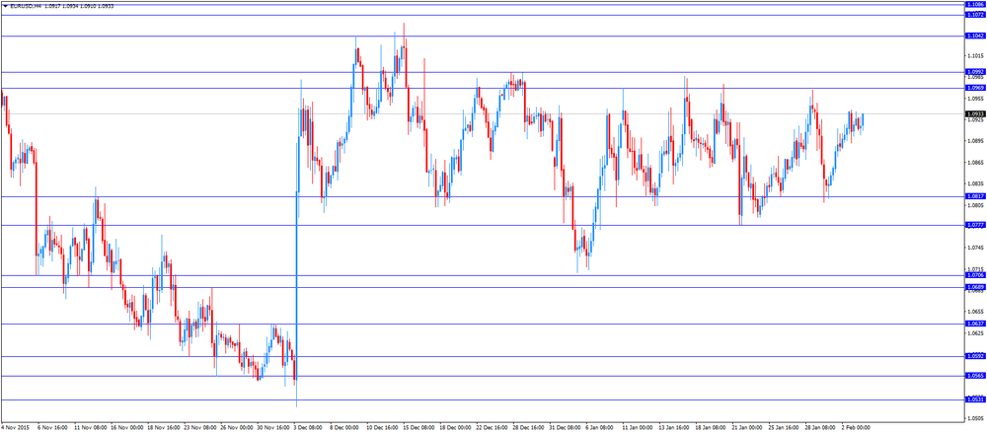
Task: Click the 1.0505 price scale value
Action: pos(974,418)
